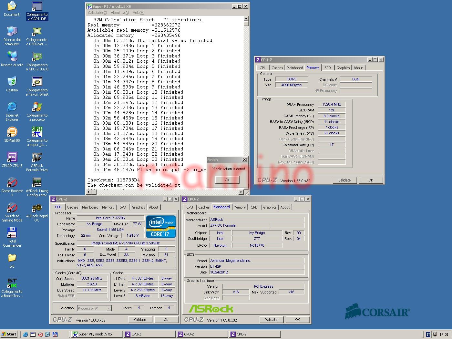Open About tab in Memory CPU-Z window
Viewport: 452px width, 339px height.
coord(358,68)
